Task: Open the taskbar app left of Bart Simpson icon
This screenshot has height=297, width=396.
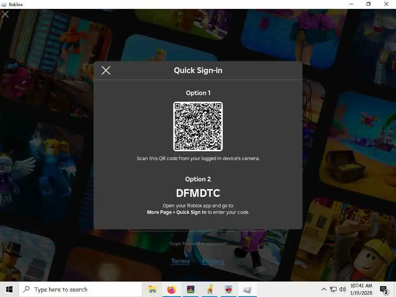Action: [x=191, y=289]
